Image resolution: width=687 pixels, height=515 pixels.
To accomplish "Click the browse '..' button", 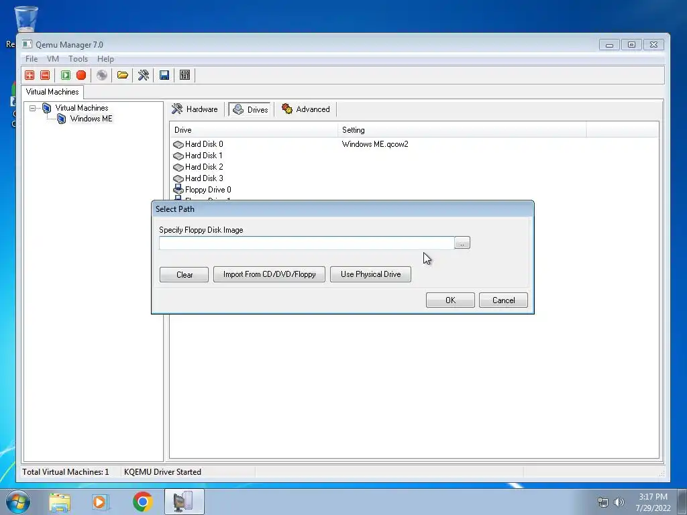I will point(462,243).
